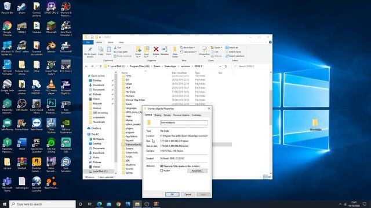The height and width of the screenshot is (208, 371).
Task: Open the Move to dropdown in ribbon
Action: (138, 52)
